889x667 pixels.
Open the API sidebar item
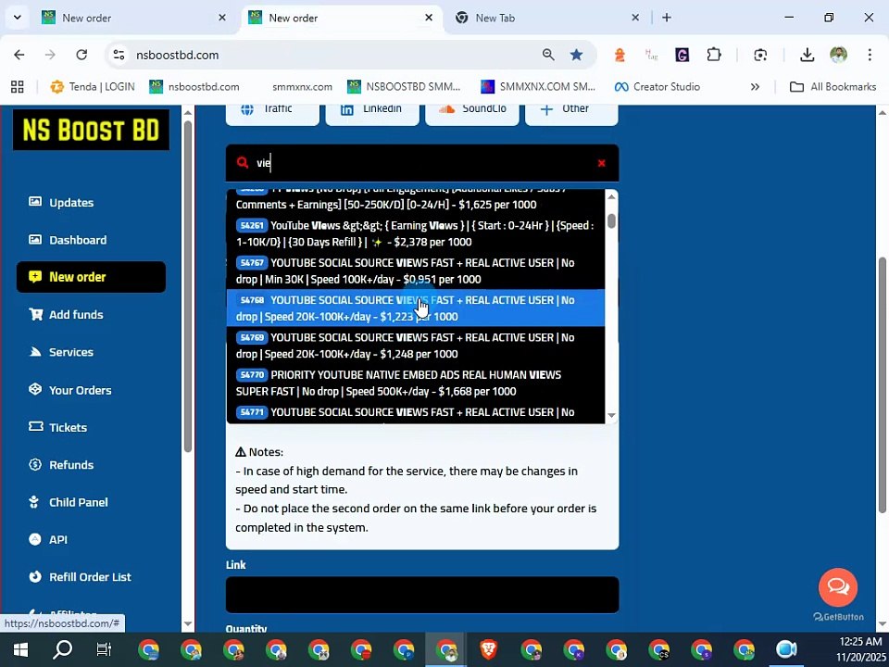[x=48, y=539]
